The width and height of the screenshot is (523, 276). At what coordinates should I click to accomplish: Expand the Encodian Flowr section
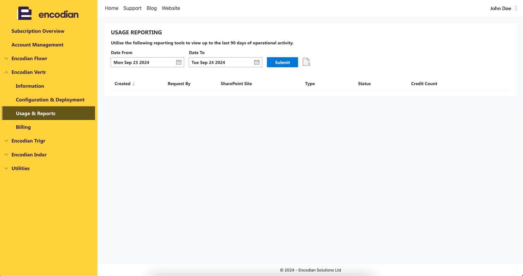click(6, 59)
